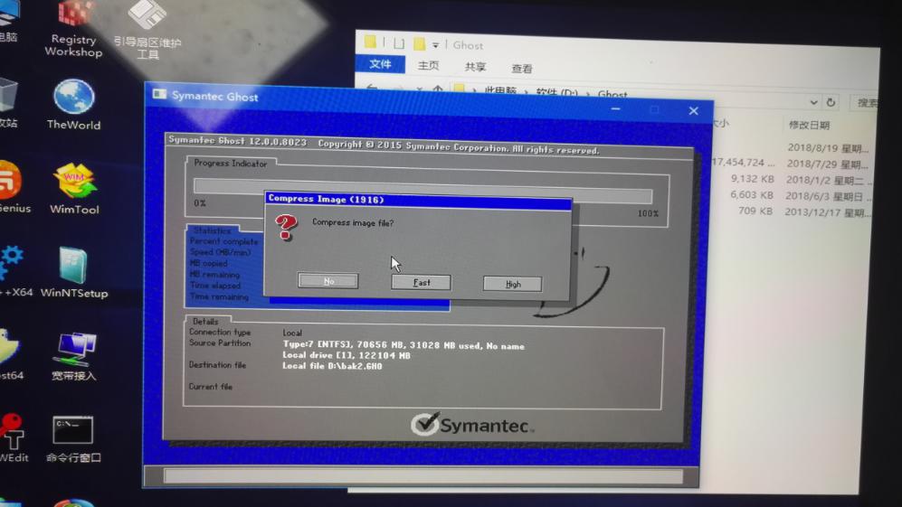Click the Symantec Ghost title bar icon
Viewport: 902px width, 507px height.
click(x=159, y=94)
